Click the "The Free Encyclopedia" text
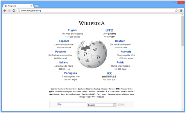Screen dimensions: 186x113 tap(72, 34)
